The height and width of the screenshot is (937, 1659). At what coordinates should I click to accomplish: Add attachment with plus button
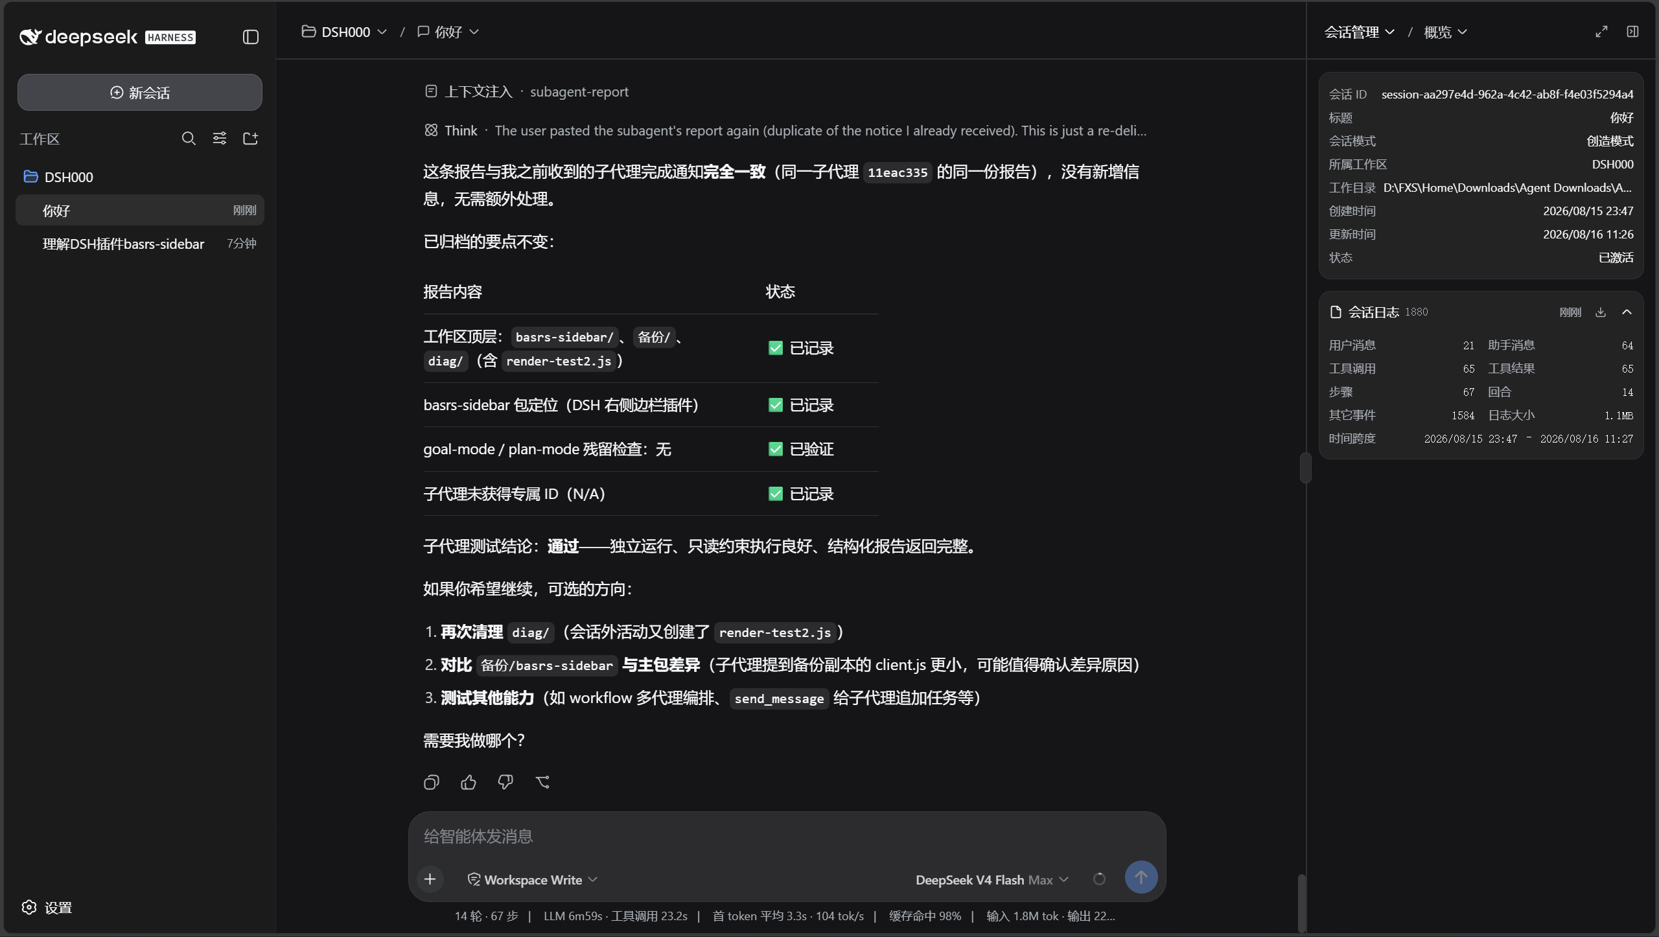(x=430, y=879)
